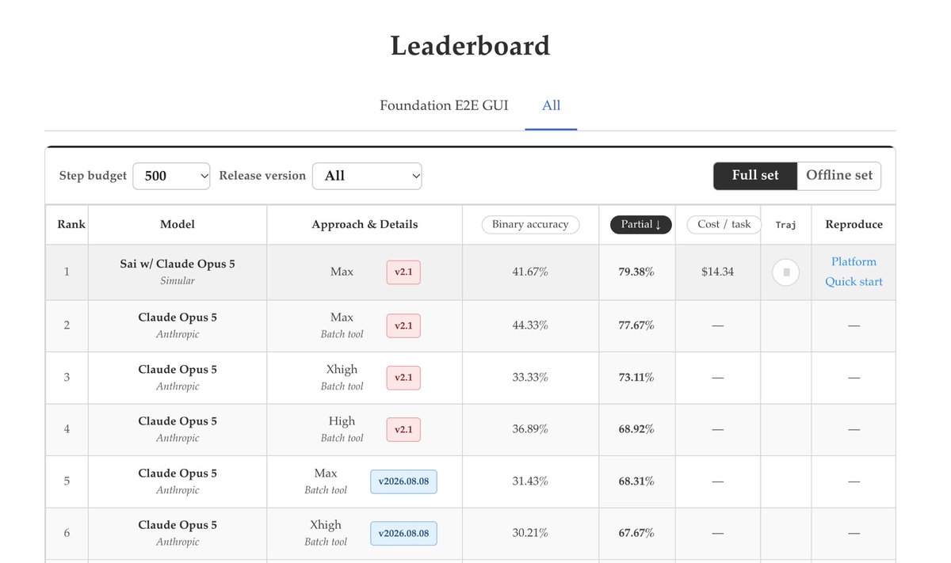Screen dimensions: 951x563
Task: Click the v2.1 badge in rank 2 row
Action: 403,325
